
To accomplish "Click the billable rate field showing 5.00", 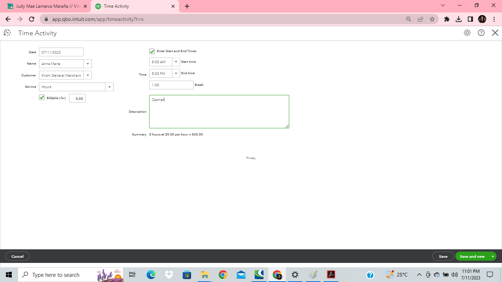I will 77,98.
